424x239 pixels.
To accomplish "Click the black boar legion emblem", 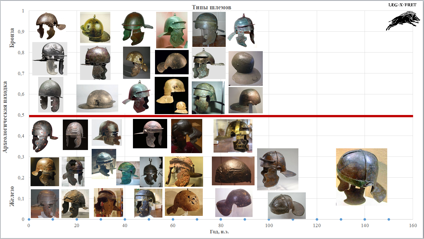I will coord(403,21).
